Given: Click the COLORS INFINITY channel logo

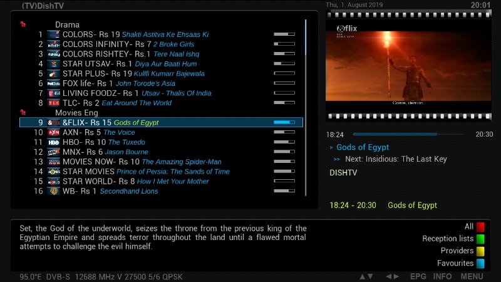Looking at the screenshot, I should [53, 44].
